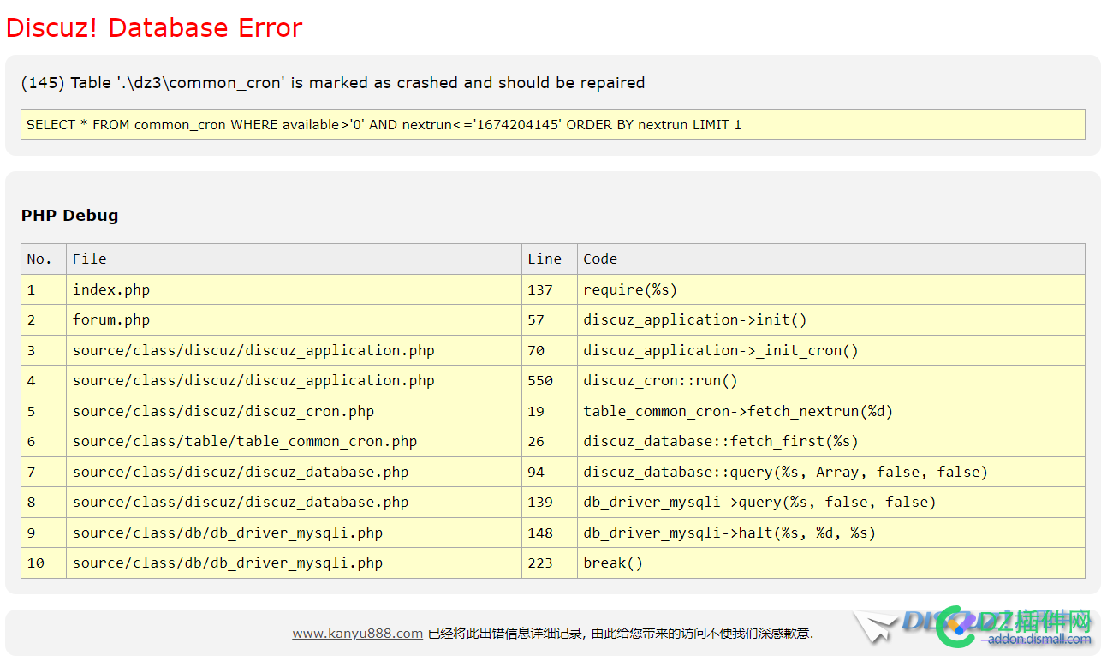Click the 'Discuz! Database Error' heading
The width and height of the screenshot is (1107, 661).
click(154, 27)
